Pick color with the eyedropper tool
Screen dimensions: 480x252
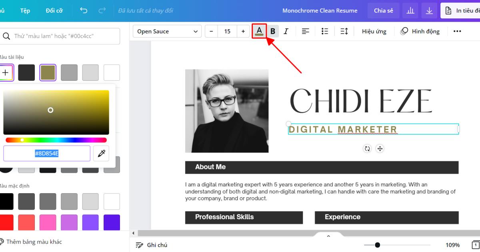pyautogui.click(x=101, y=153)
